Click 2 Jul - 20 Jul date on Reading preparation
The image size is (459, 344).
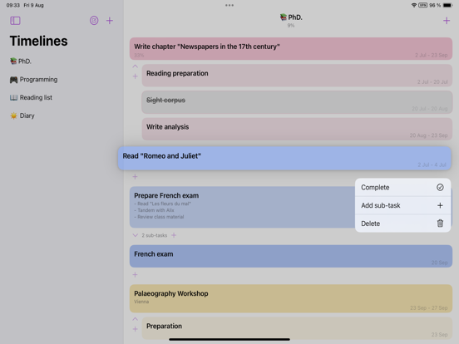click(432, 82)
